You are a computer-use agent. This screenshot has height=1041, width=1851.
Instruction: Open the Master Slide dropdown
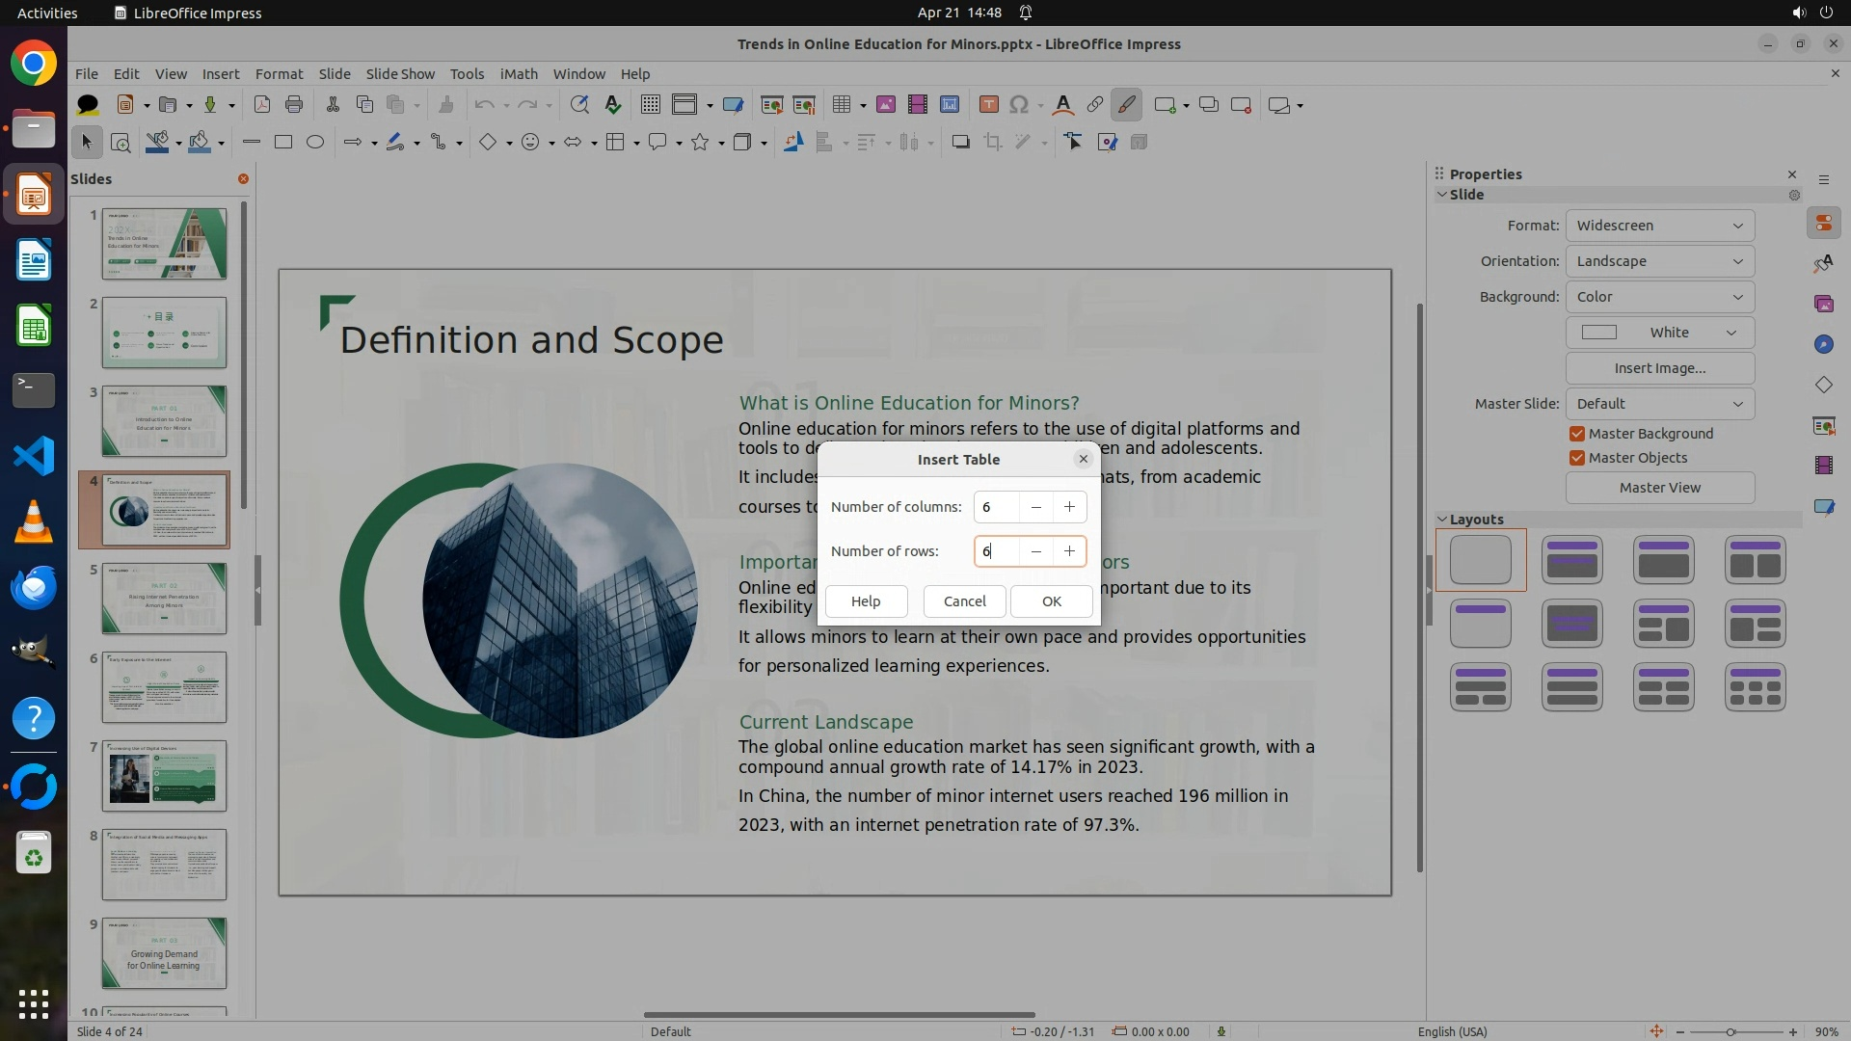point(1659,404)
